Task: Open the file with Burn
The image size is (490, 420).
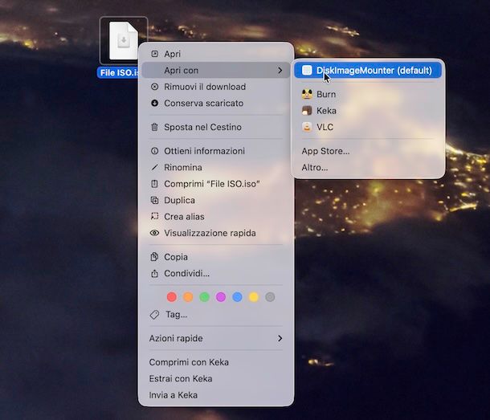Action: (368, 94)
